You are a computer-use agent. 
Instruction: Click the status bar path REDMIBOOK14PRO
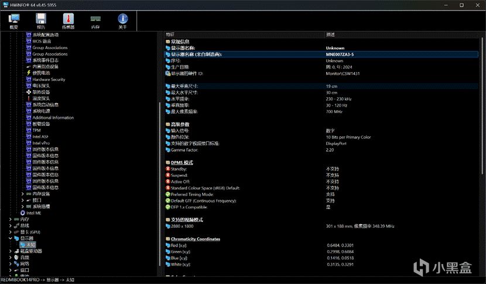click(x=20, y=280)
